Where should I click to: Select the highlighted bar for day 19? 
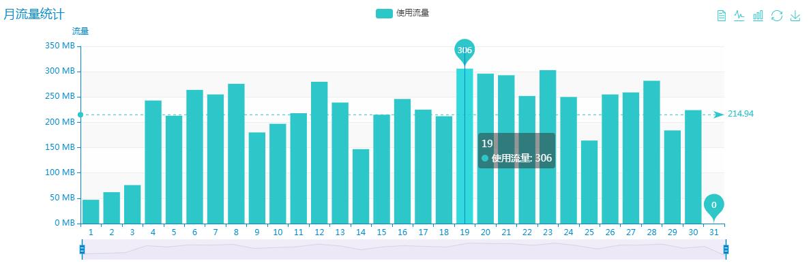coord(465,147)
